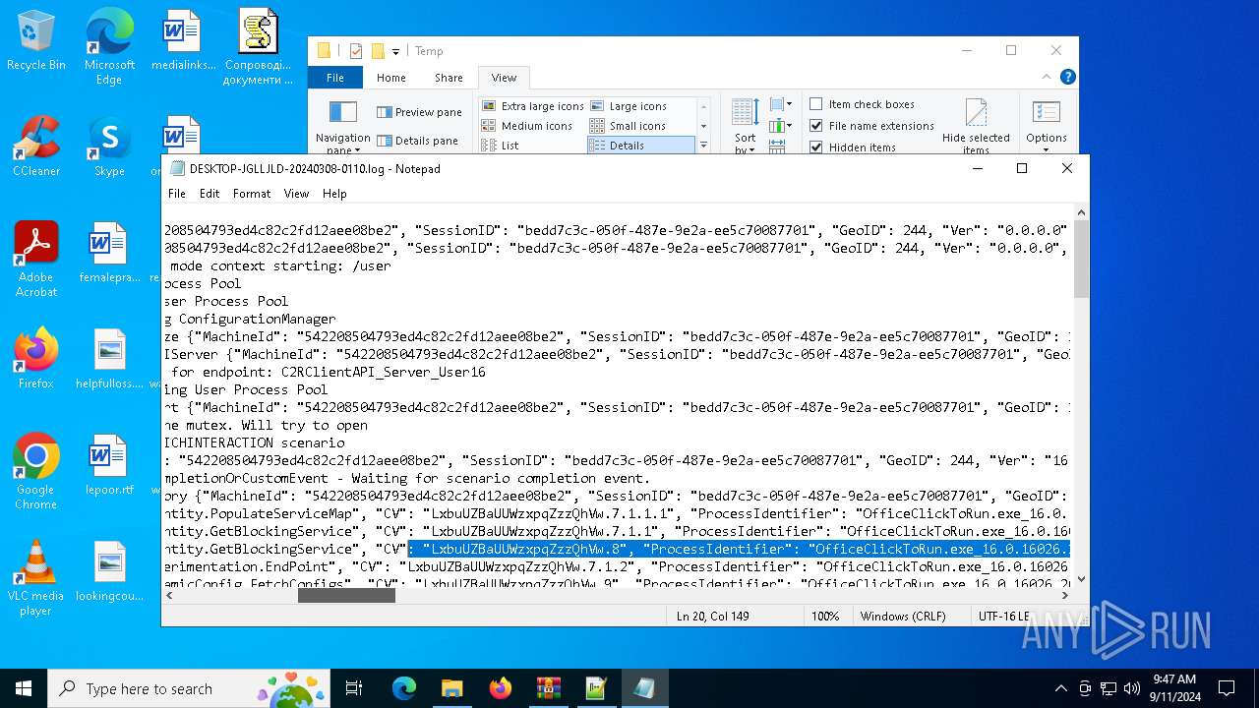Switch to the Home ribbon tab
Image resolution: width=1259 pixels, height=708 pixels.
tap(390, 78)
